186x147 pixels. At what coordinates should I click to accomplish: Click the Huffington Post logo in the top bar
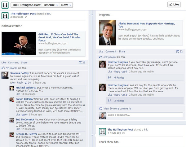click(x=5, y=5)
